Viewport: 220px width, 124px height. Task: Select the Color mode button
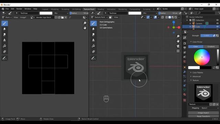click(x=196, y=46)
